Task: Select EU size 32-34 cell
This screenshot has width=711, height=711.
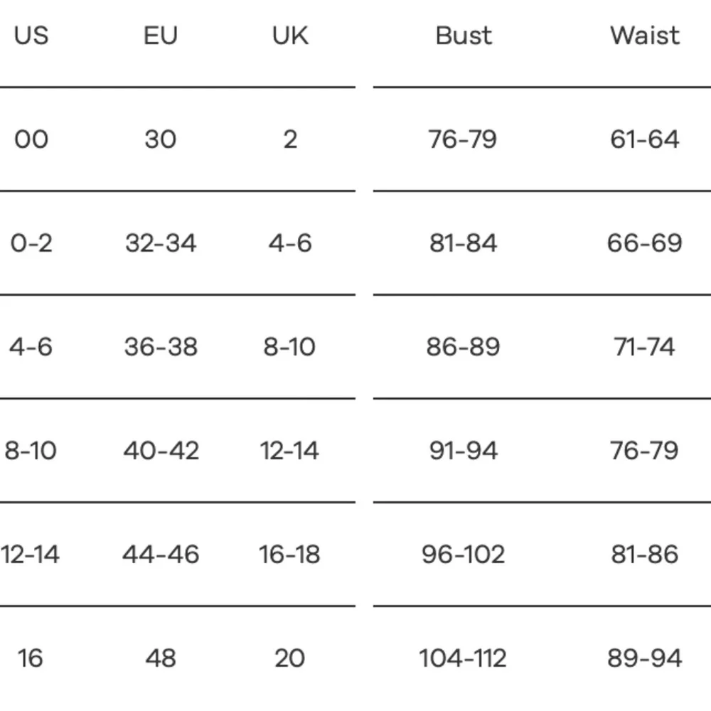Action: coord(161,243)
